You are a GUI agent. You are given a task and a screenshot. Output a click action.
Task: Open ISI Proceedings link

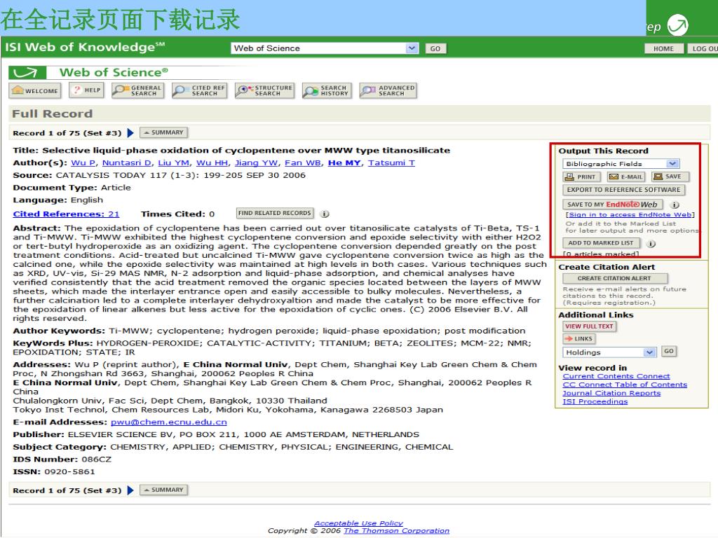coord(595,401)
